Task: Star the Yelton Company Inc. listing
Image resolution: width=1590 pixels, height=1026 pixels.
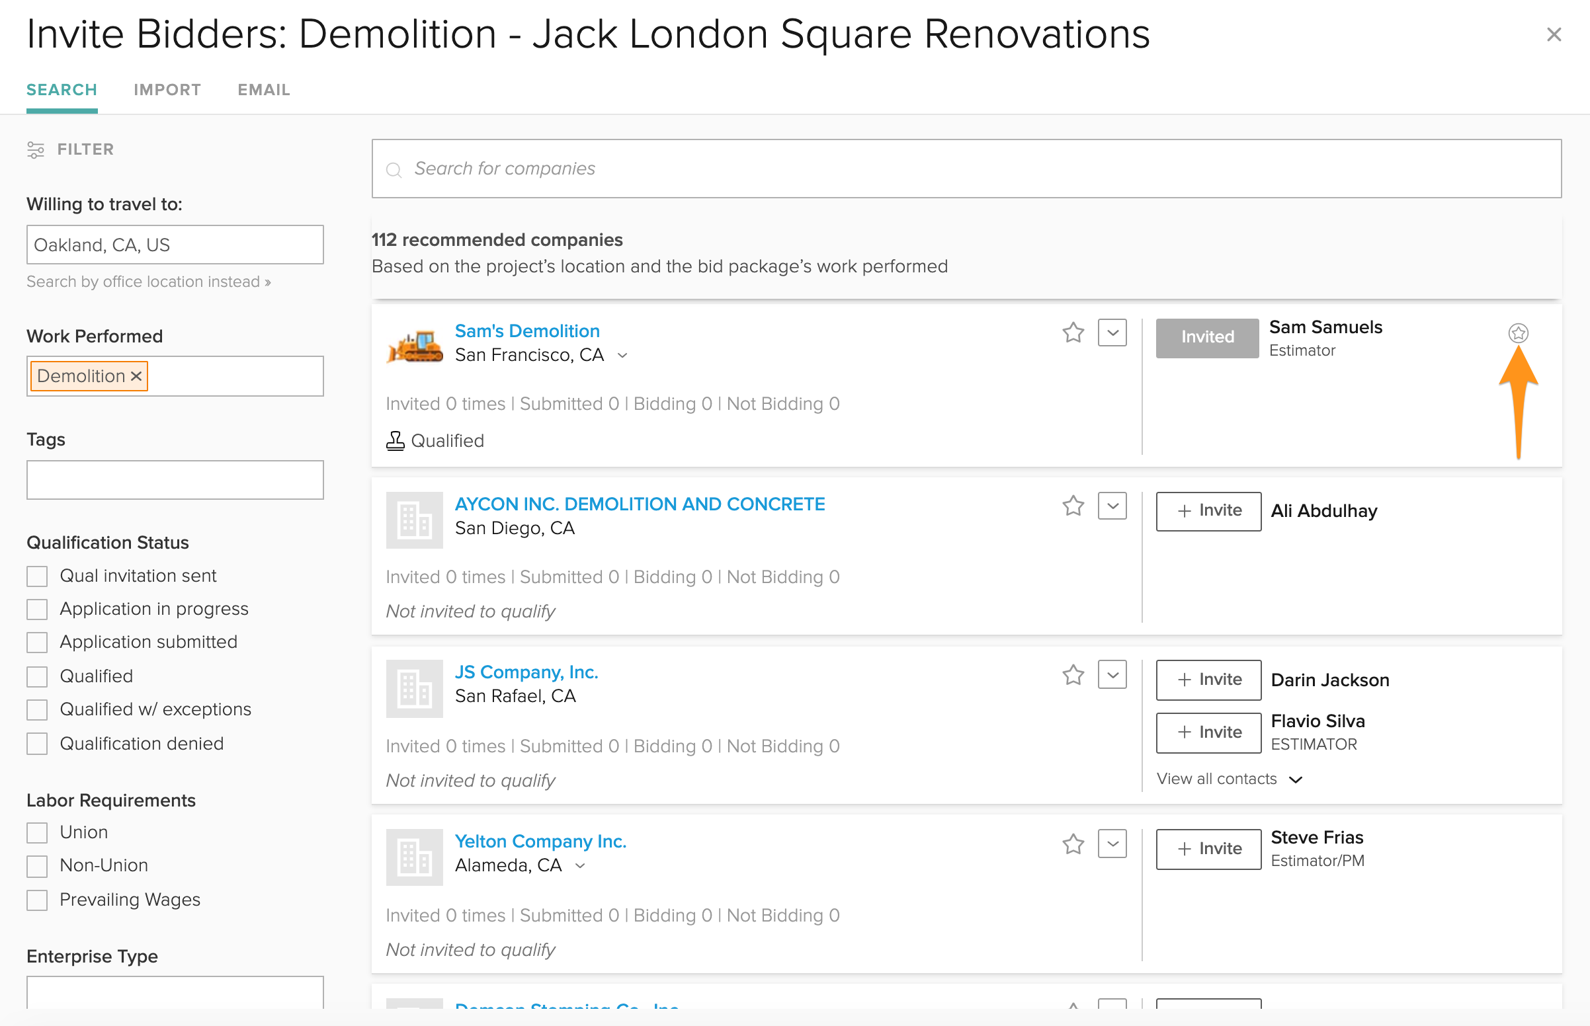Action: pyautogui.click(x=1073, y=844)
